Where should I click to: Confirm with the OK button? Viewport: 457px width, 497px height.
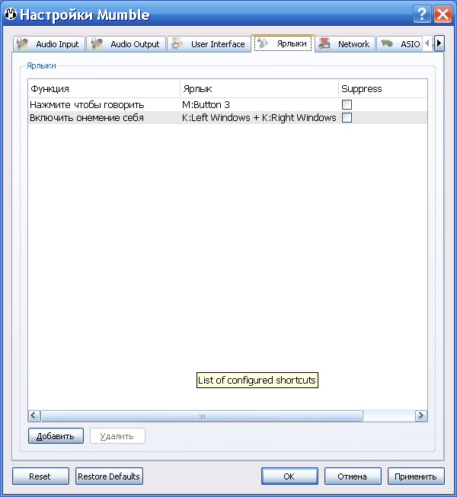pos(289,476)
